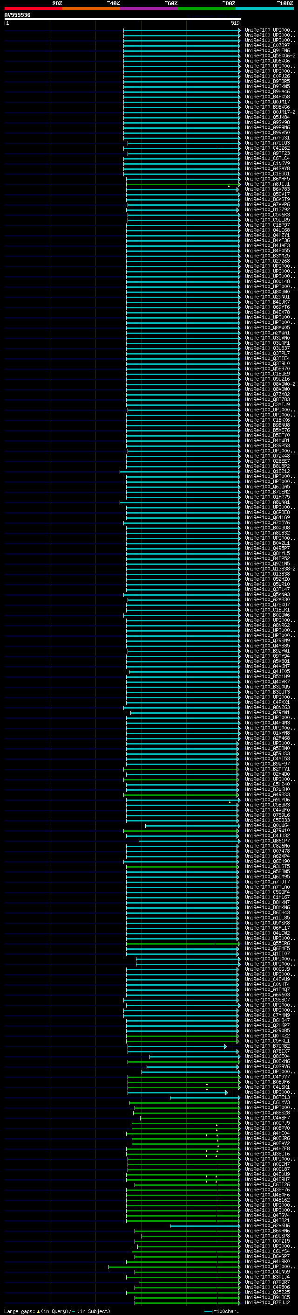
Task: Select the UniRef100_Q5CVI7 hit label
Action: (x=267, y=195)
